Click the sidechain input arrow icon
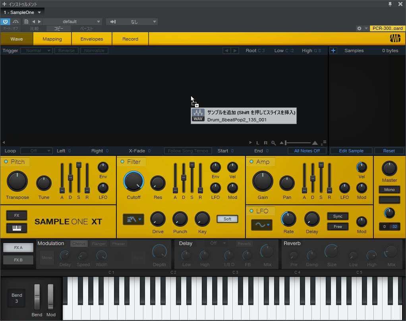406x321 pixels. point(113,22)
